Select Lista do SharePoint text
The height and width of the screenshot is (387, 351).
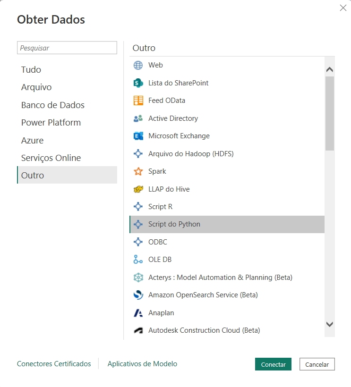coord(179,83)
